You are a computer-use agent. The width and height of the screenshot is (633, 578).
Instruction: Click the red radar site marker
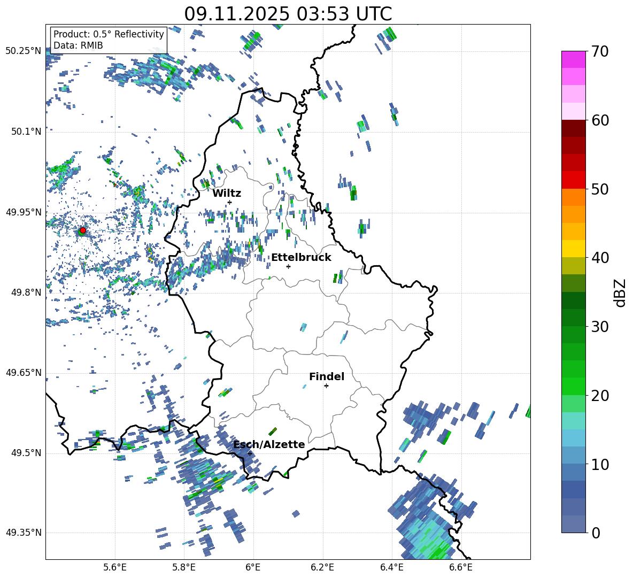tap(83, 230)
